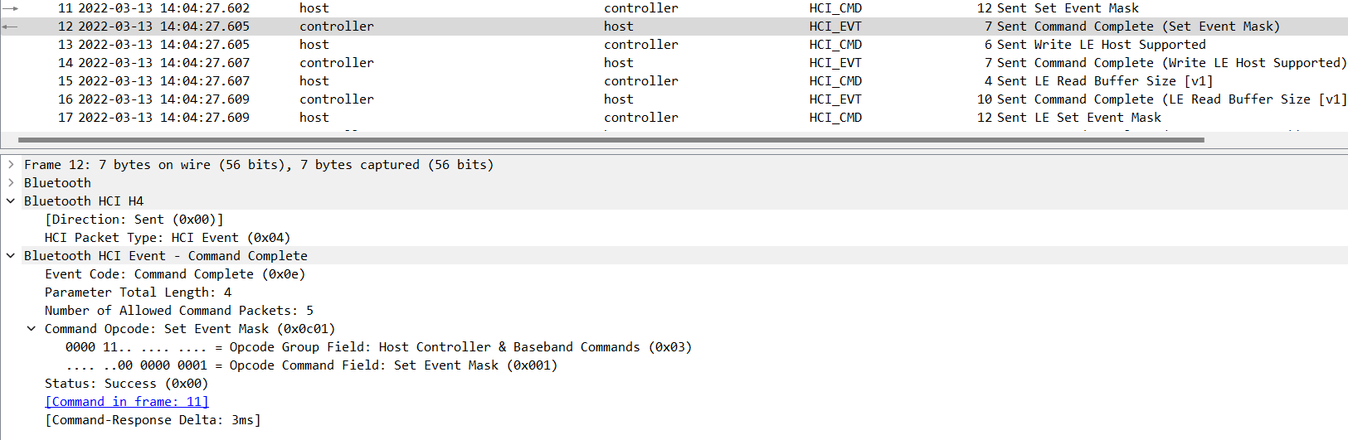Select the Direction: Sent (0x00) field
Viewport: 1348px width, 440px height.
pos(134,220)
